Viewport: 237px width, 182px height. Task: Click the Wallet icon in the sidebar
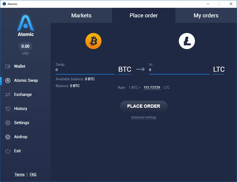point(8,66)
